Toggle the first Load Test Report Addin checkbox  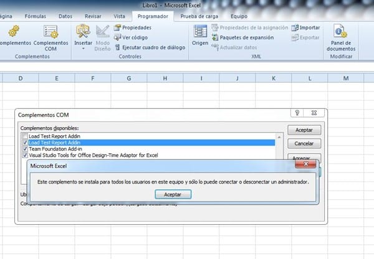(24, 136)
